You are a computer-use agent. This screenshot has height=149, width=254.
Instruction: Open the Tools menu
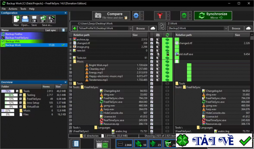point(23,9)
